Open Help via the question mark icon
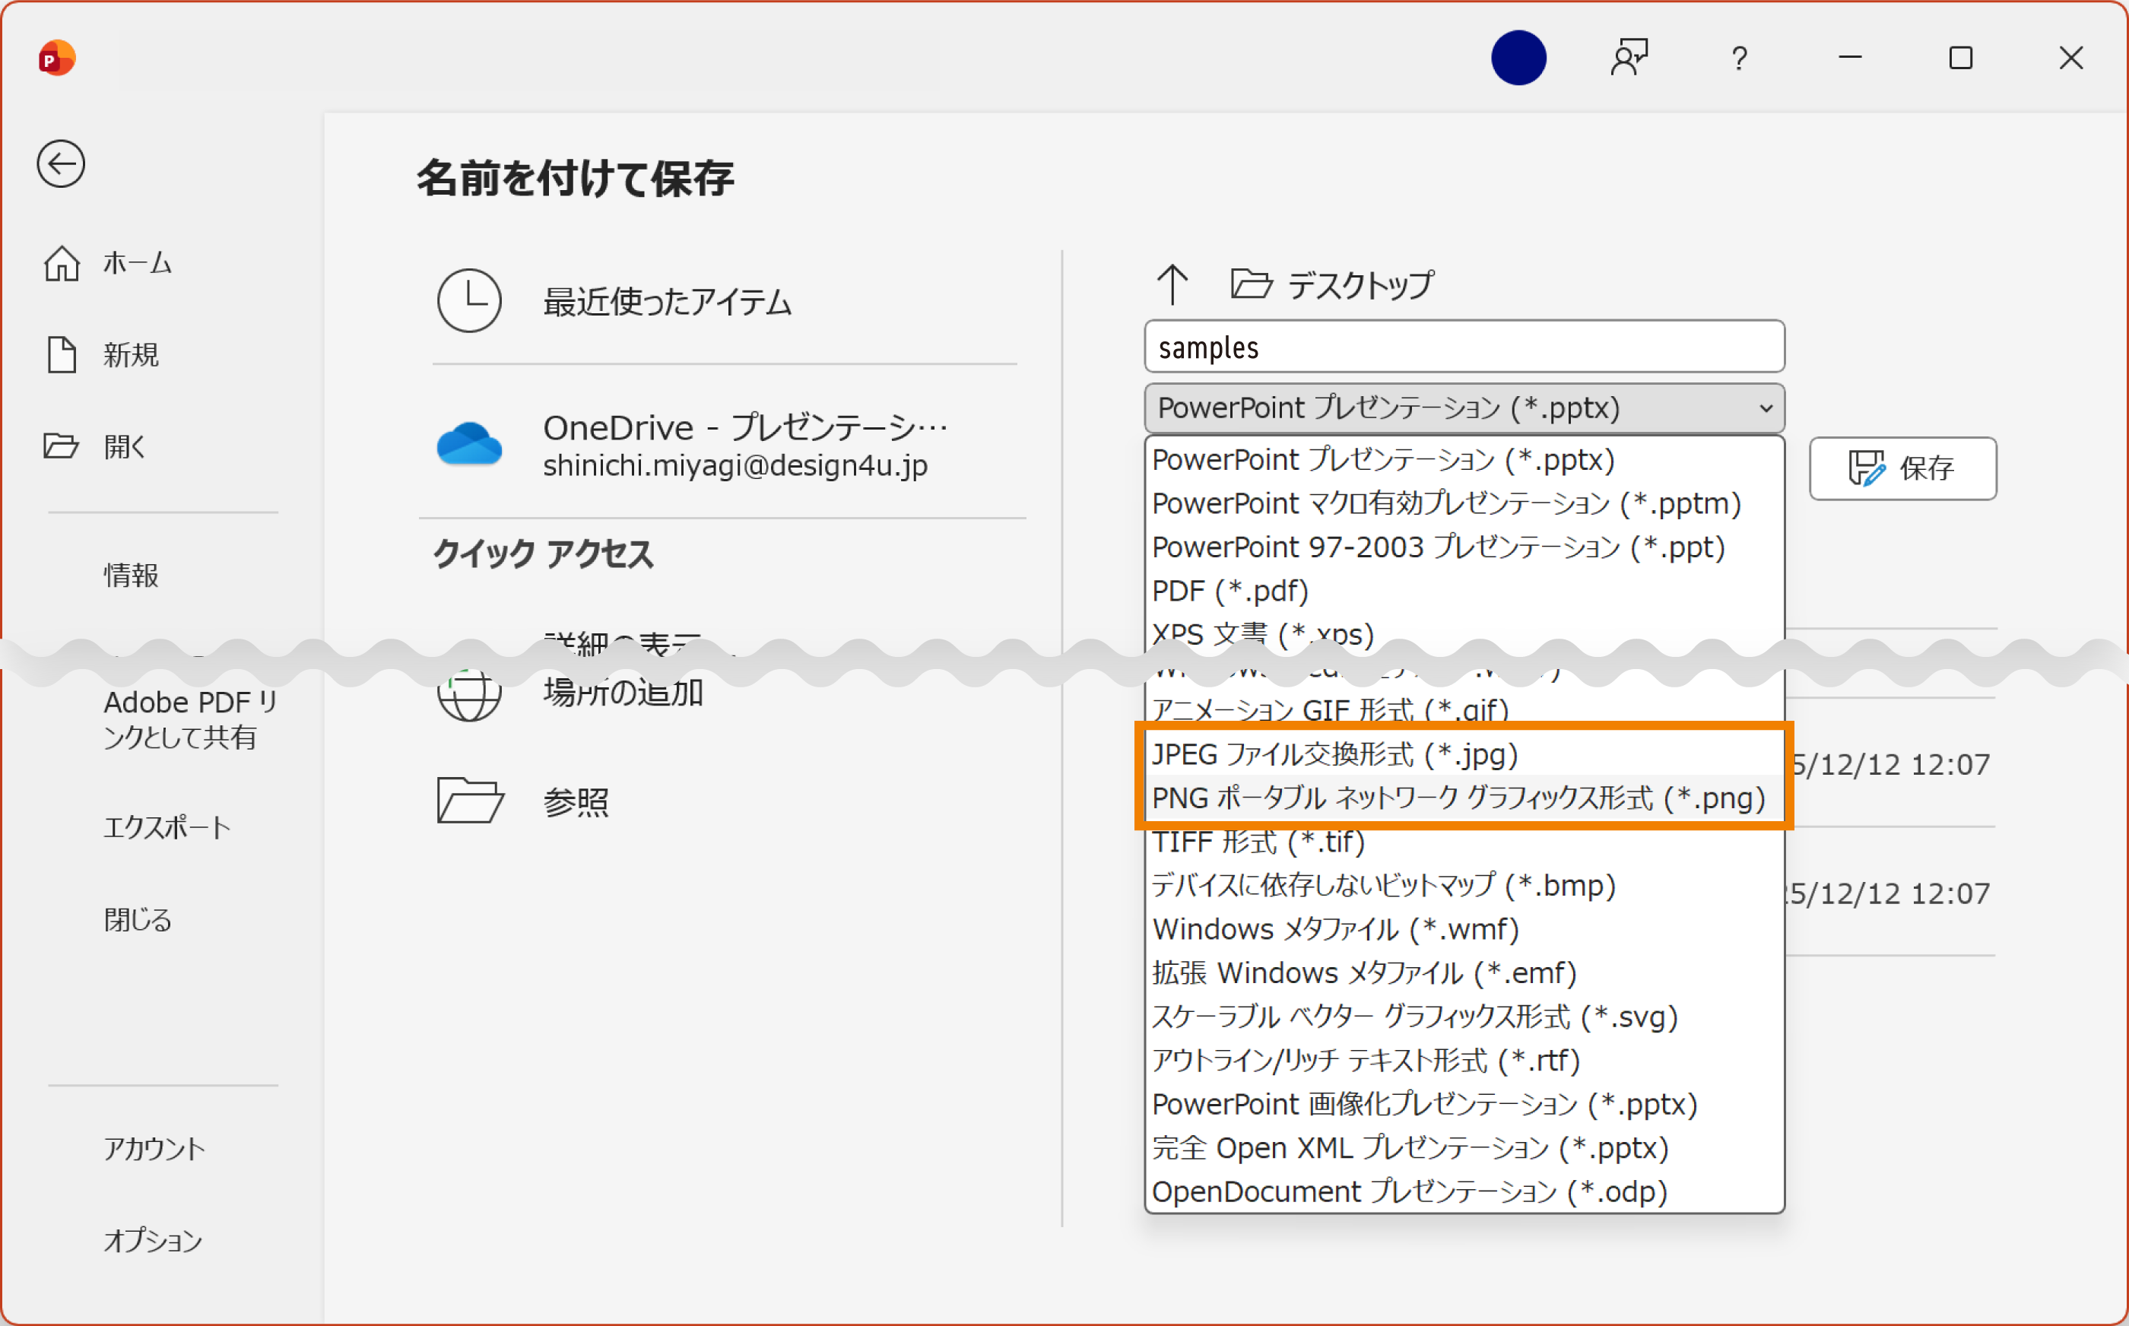 pos(1738,58)
